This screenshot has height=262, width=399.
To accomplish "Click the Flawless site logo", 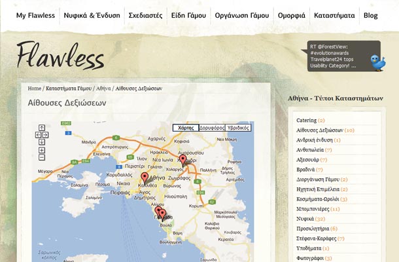I will (60, 56).
